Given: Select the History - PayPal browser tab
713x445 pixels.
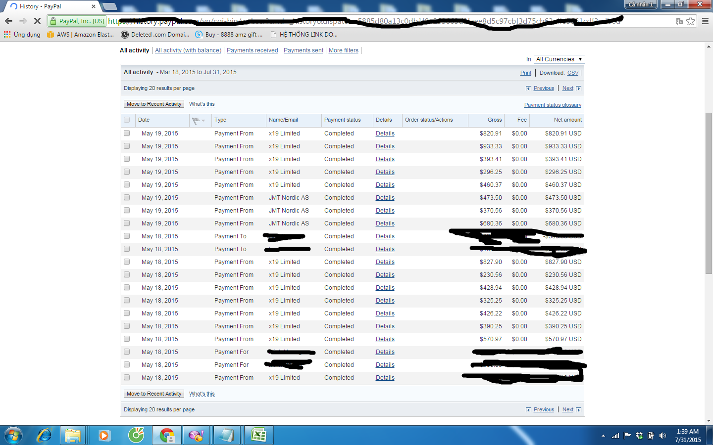Looking at the screenshot, I should point(52,6).
